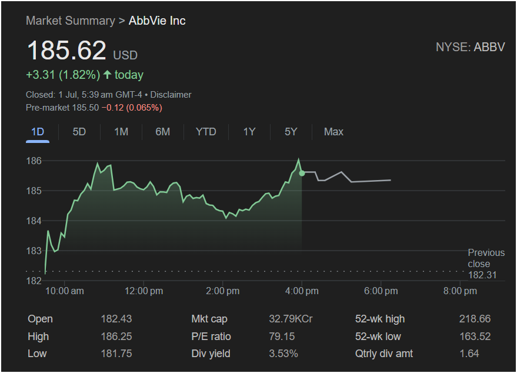Click the Open value 182.43
This screenshot has width=517, height=373.
point(116,319)
